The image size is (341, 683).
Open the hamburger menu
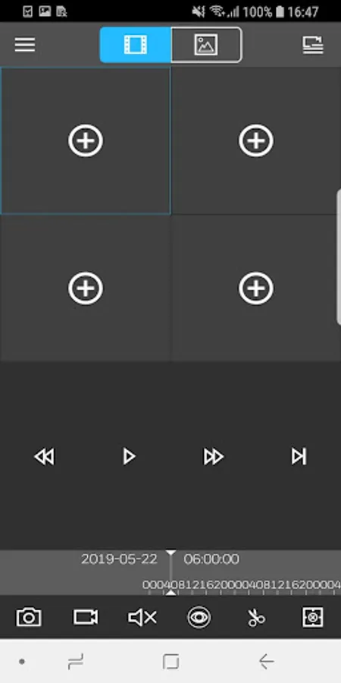[25, 45]
